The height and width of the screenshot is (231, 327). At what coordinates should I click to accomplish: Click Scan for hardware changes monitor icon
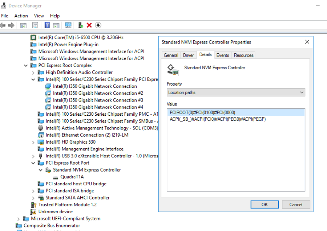68,25
